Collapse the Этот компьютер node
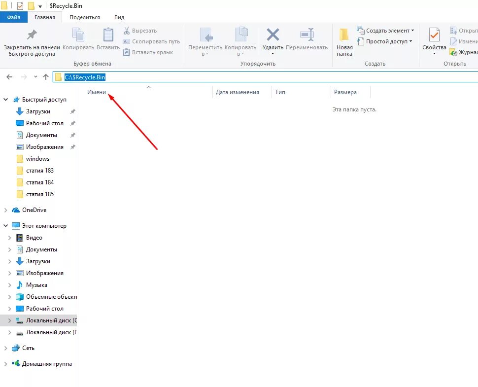Screen dimensions: 478x387 (5, 226)
